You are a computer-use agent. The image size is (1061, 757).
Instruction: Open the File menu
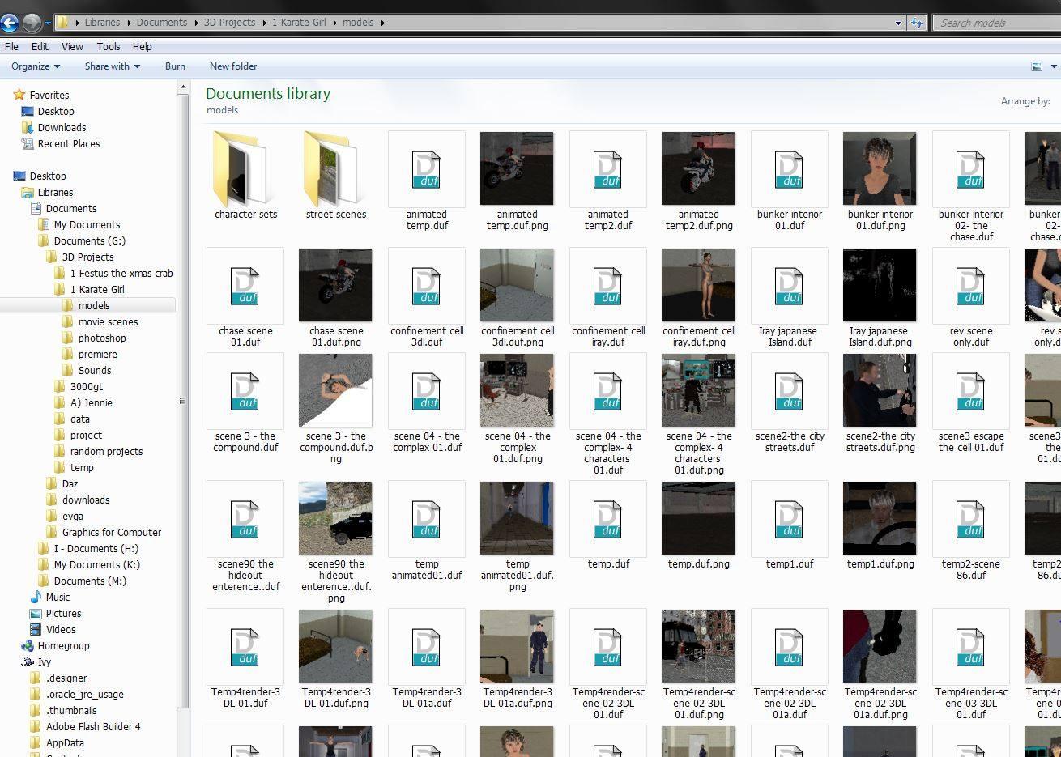11,47
